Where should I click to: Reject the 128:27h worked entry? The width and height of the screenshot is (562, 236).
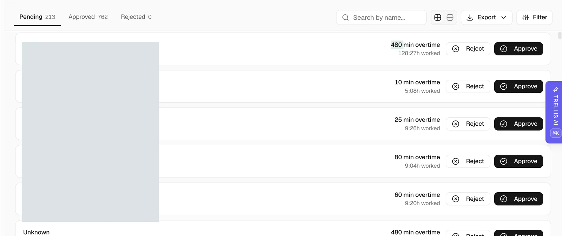[x=468, y=49]
